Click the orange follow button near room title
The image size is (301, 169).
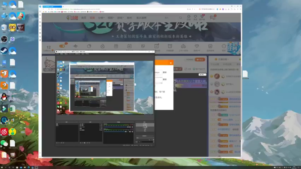200,60
